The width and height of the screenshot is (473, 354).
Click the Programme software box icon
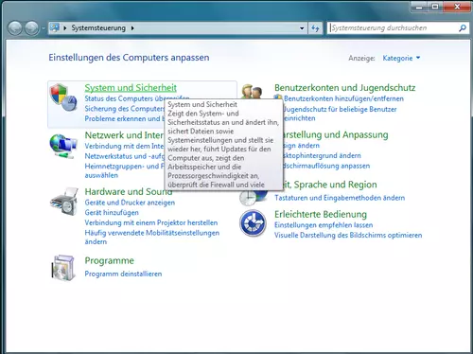point(63,268)
